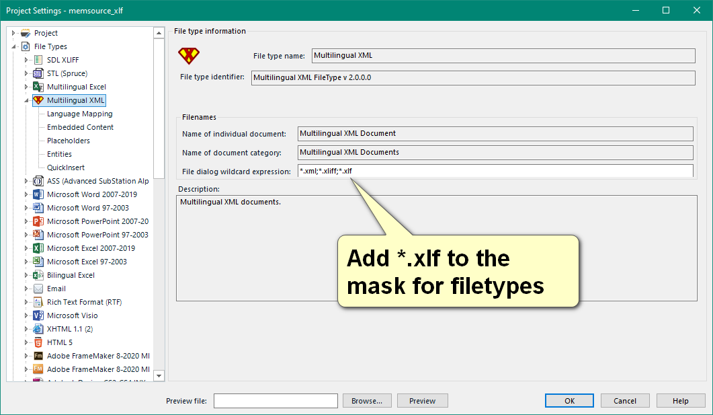
Task: Expand the Multilingual Excel node
Action: tap(26, 87)
